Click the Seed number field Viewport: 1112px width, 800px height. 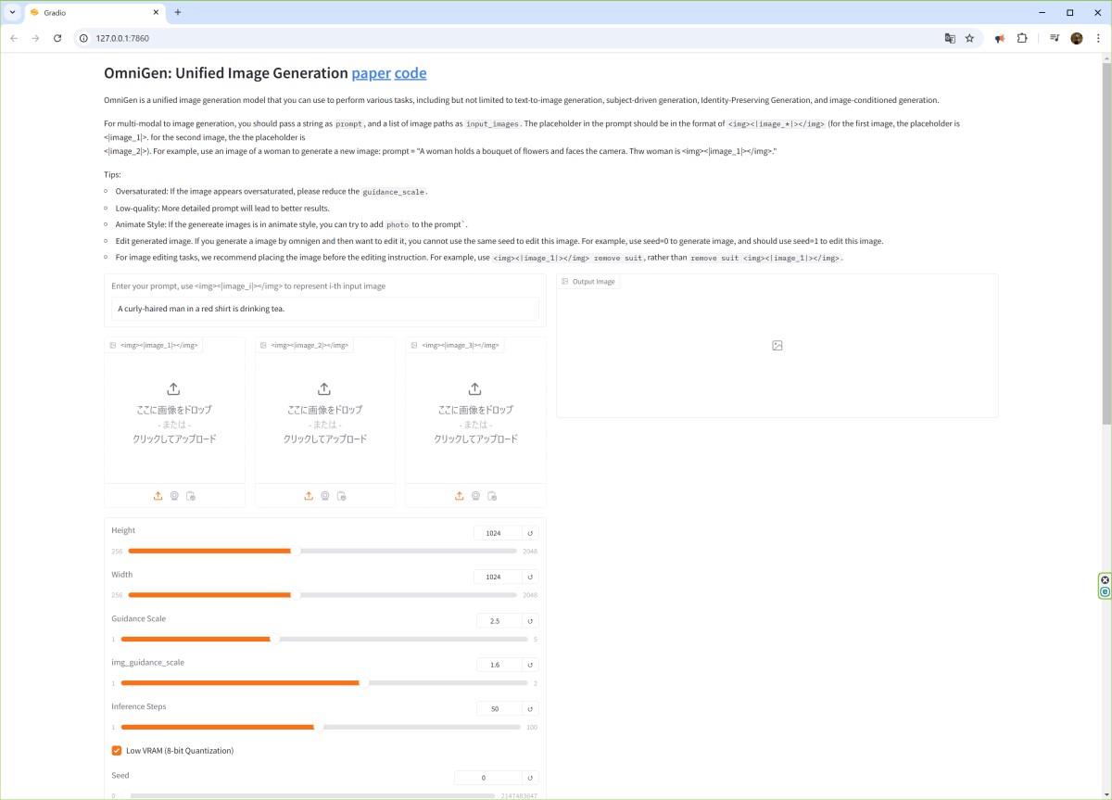(488, 778)
